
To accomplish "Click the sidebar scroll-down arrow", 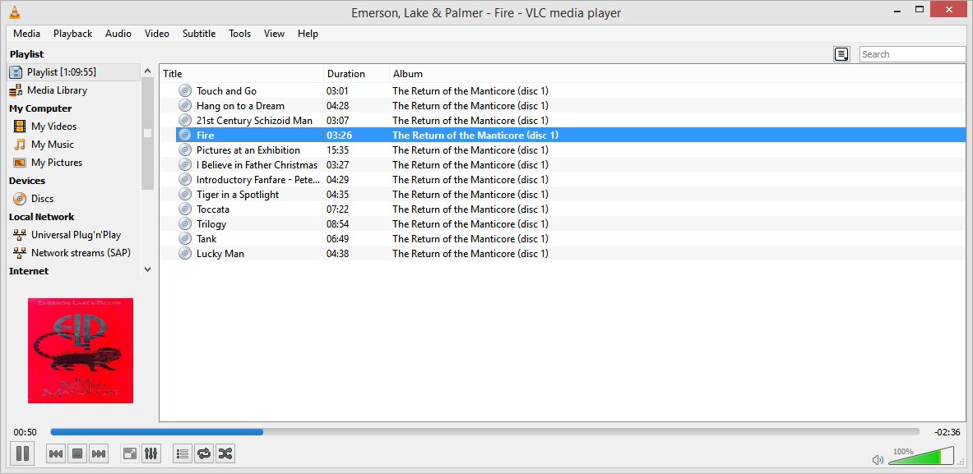I will (x=148, y=269).
